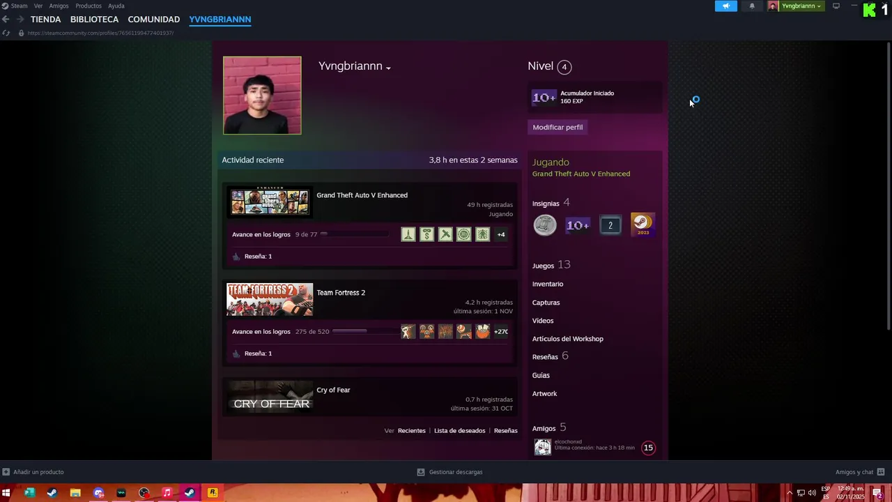
Task: Click the fifth GTA V achievement icon
Action: pyautogui.click(x=482, y=234)
